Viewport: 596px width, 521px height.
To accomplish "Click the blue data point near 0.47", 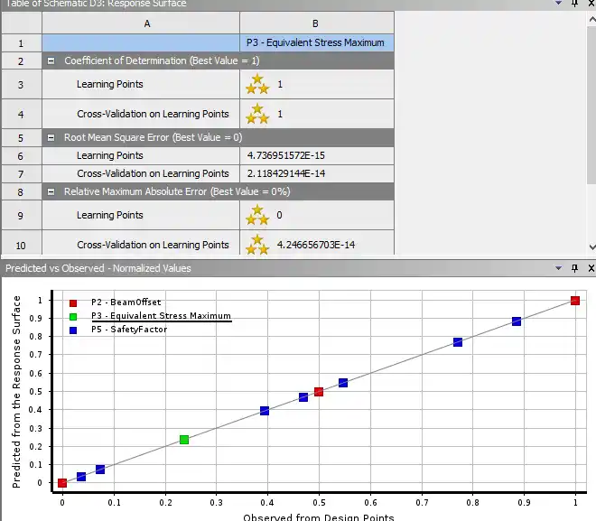I will (x=303, y=397).
